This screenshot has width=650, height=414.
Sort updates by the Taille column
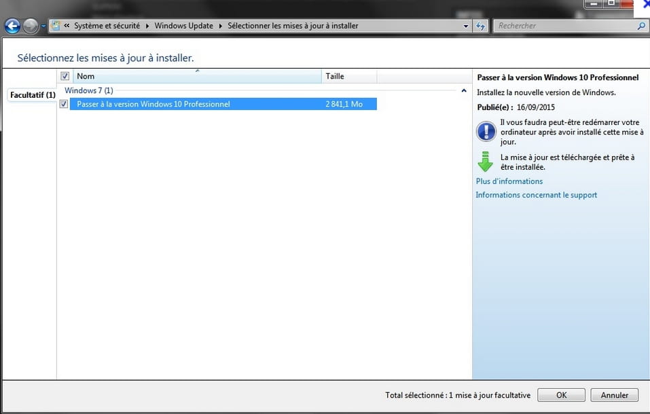(348, 77)
